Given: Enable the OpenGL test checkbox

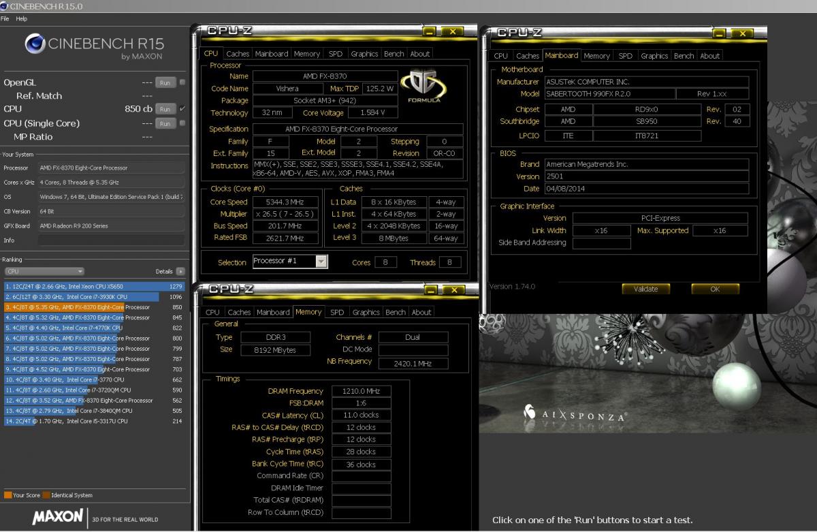Looking at the screenshot, I should [x=182, y=82].
